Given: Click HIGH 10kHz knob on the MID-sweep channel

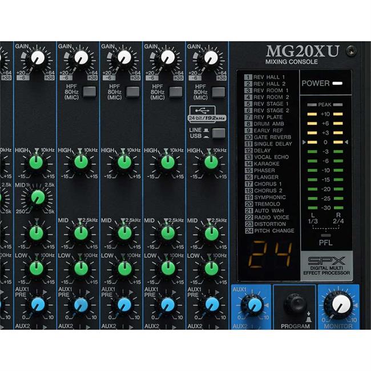Looking at the screenshot, I should tap(36, 163).
